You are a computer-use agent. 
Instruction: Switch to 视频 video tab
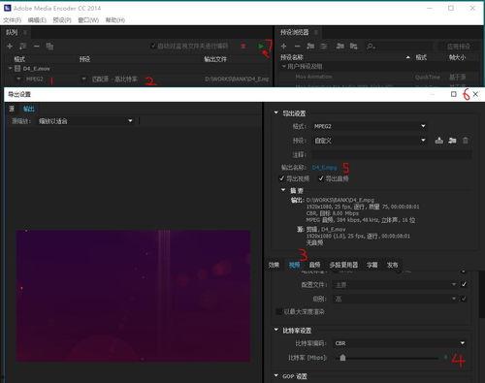click(294, 265)
